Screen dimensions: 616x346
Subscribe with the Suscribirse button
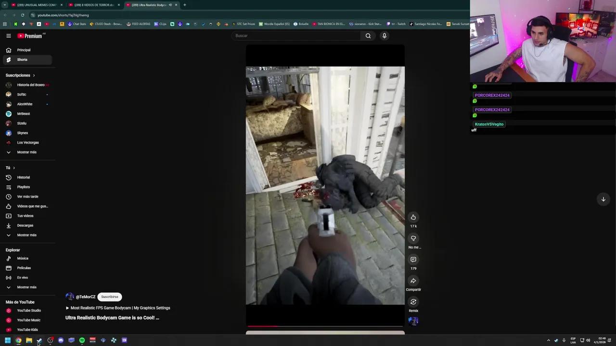click(x=109, y=297)
